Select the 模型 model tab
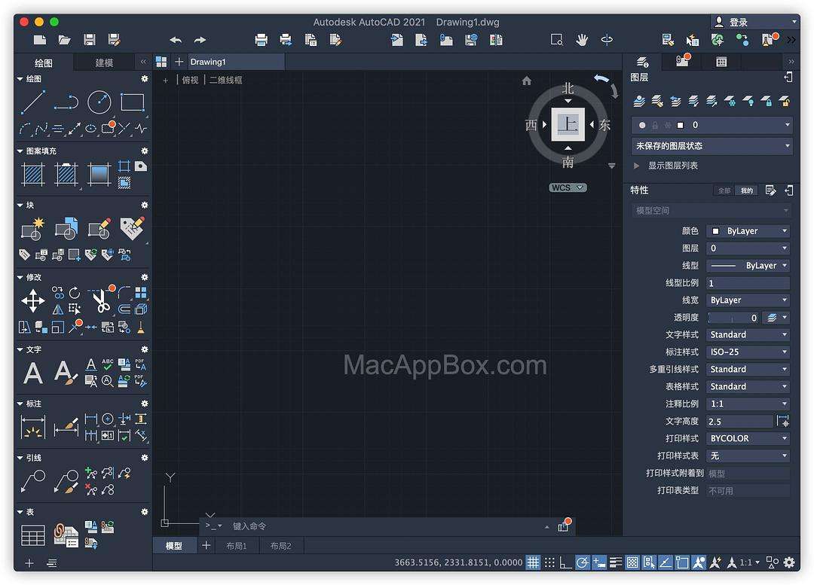Image resolution: width=814 pixels, height=585 pixels. 174,546
